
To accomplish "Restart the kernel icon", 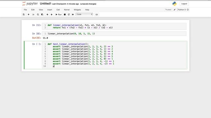I will tap(69, 14).
